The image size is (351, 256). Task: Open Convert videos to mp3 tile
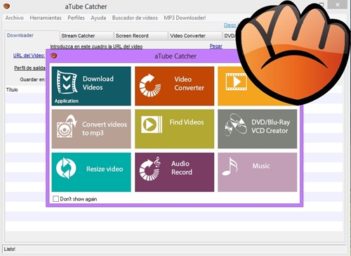pyautogui.click(x=91, y=129)
